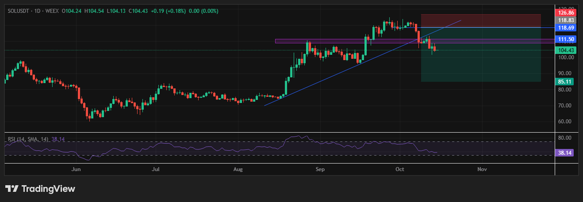This screenshot has height=202, width=583.
Task: Click the 100.00 price scale value
Action: coord(566,58)
